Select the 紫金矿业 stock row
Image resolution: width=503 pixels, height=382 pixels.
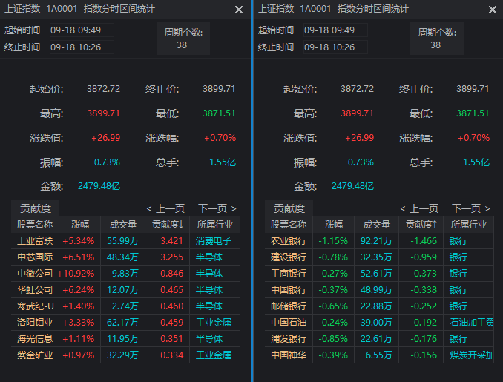[x=35, y=355]
